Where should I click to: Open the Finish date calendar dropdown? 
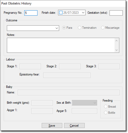[83, 13]
